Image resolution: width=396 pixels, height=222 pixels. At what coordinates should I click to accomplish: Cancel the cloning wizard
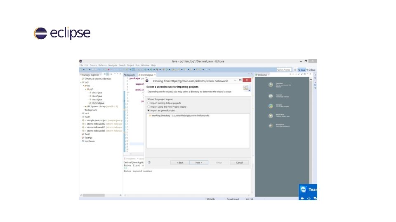click(239, 163)
